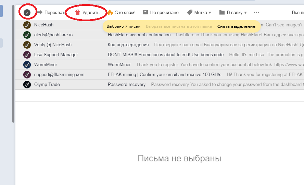Click the red trash can icon
This screenshot has width=304, height=185.
(78, 12)
